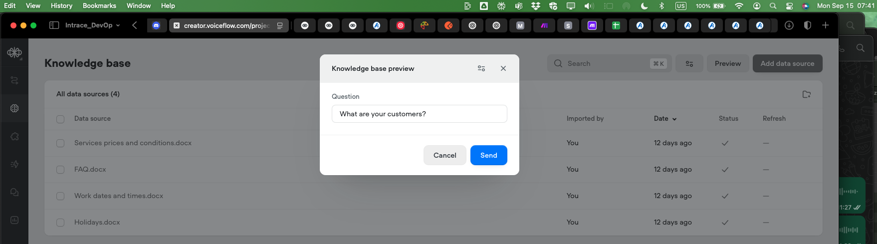Screen dimensions: 877x244
Task: Click the All data sources (4) heading
Action: pyautogui.click(x=88, y=94)
